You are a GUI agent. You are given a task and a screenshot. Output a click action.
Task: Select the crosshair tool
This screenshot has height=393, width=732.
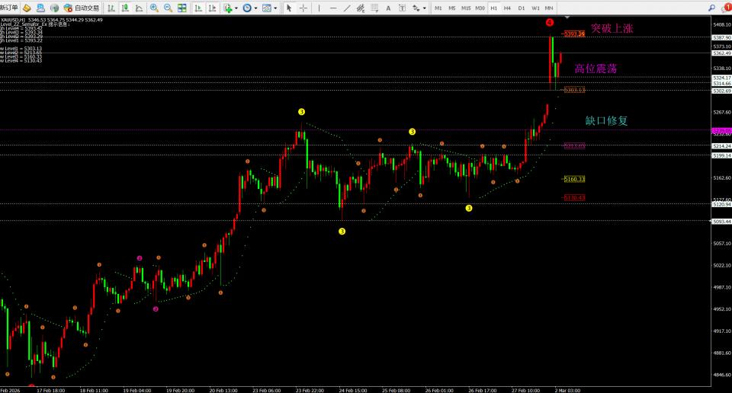pos(303,8)
